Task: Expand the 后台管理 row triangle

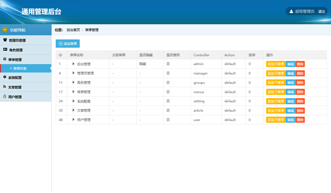Action: click(x=73, y=64)
